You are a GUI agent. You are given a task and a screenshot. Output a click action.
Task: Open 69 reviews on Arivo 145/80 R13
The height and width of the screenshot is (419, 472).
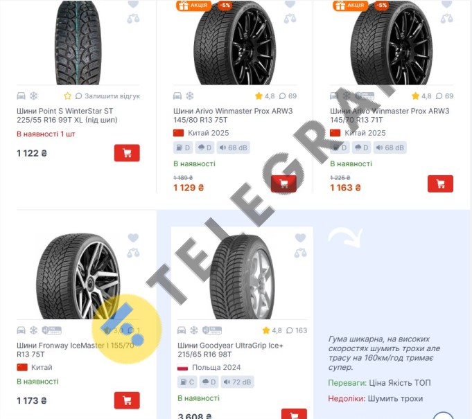point(288,96)
